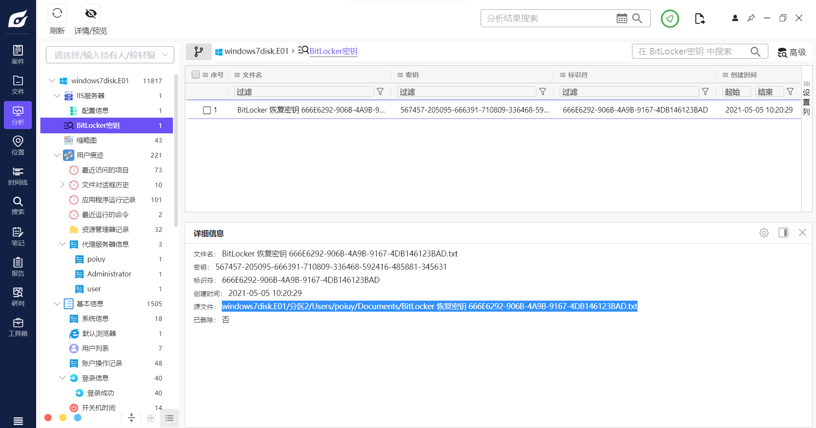Click the branch tree view button
The height and width of the screenshot is (428, 816).
pyautogui.click(x=198, y=51)
